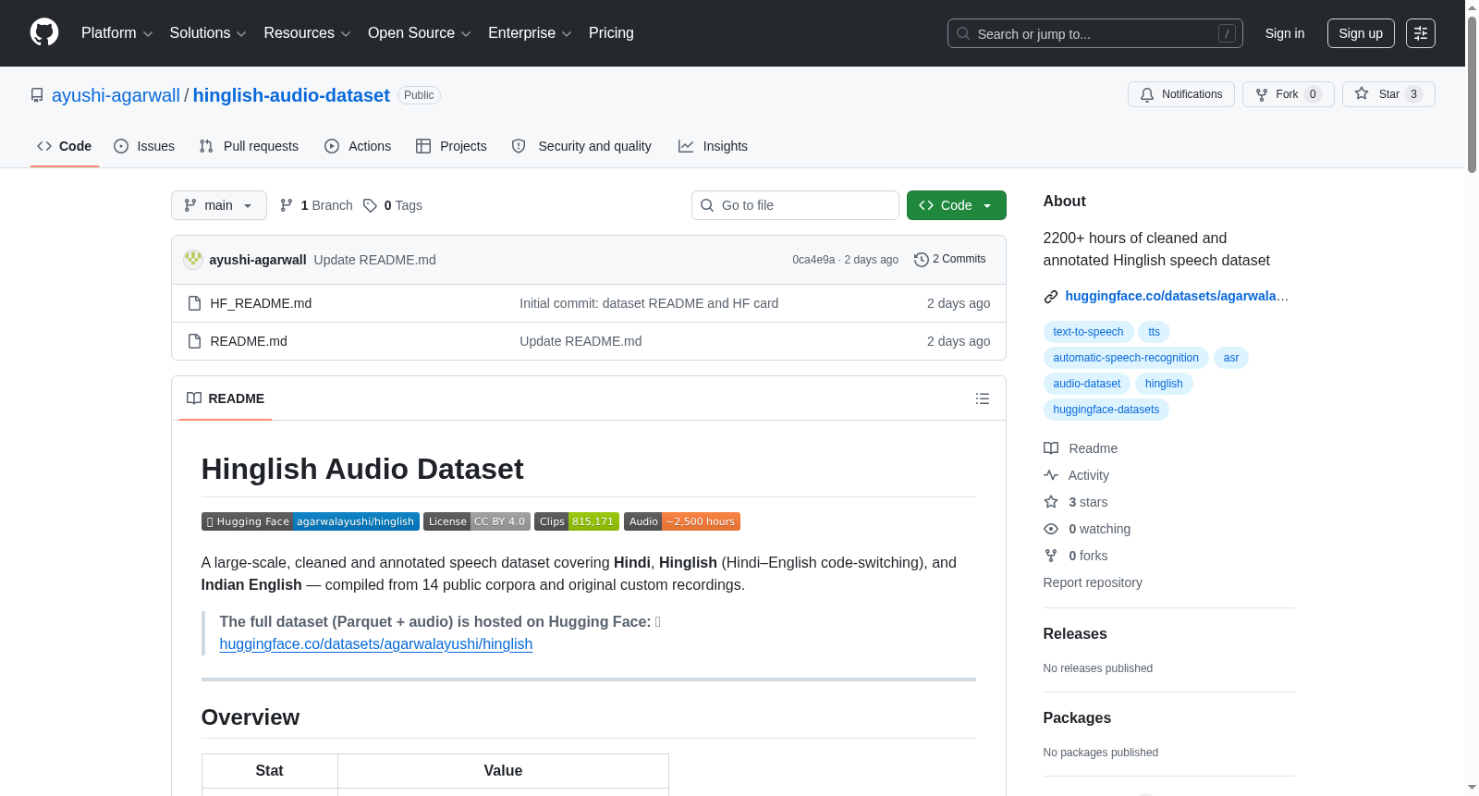Click the HF_README.md file icon
The width and height of the screenshot is (1479, 796).
point(194,303)
